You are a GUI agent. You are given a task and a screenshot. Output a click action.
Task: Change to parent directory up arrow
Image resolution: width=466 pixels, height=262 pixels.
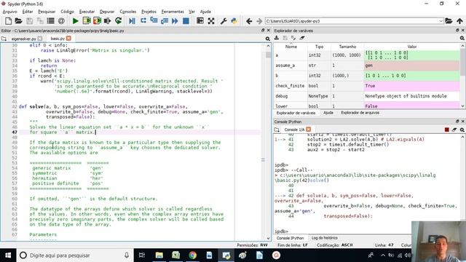(459, 21)
